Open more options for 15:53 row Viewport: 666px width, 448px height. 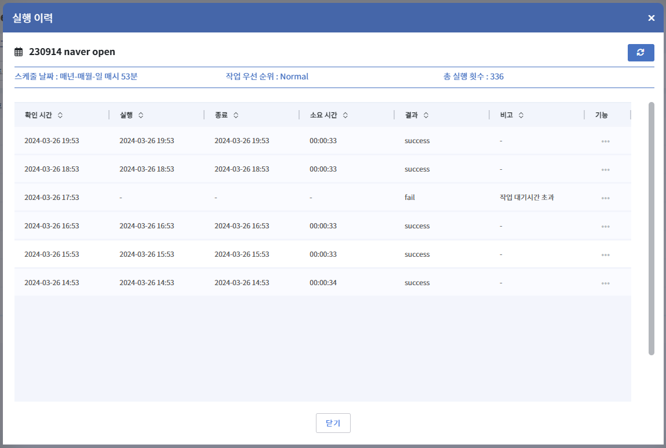[x=605, y=255]
